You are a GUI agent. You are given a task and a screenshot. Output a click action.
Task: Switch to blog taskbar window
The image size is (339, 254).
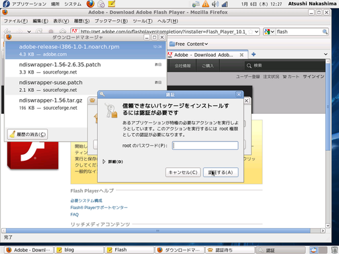click(x=79, y=250)
